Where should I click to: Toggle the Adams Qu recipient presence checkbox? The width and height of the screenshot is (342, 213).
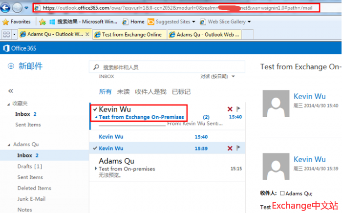[282, 193]
